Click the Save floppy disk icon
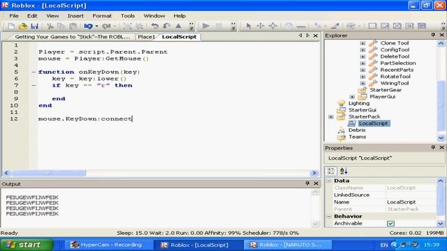The height and width of the screenshot is (251, 447). pos(34,26)
